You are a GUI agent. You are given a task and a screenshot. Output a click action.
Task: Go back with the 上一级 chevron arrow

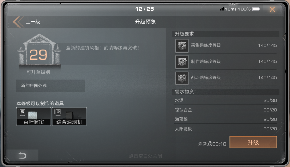point(18,22)
